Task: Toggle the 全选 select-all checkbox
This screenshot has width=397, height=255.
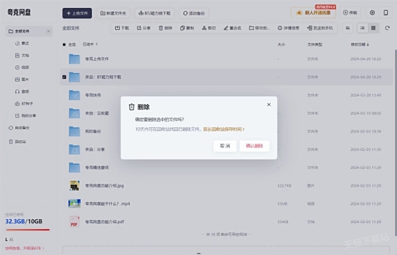Action: (64, 44)
